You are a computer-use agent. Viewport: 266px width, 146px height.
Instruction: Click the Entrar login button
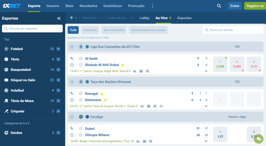pos(235,6)
